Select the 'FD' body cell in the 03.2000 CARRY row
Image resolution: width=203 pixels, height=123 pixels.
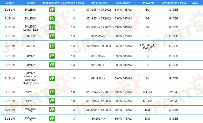point(147,36)
